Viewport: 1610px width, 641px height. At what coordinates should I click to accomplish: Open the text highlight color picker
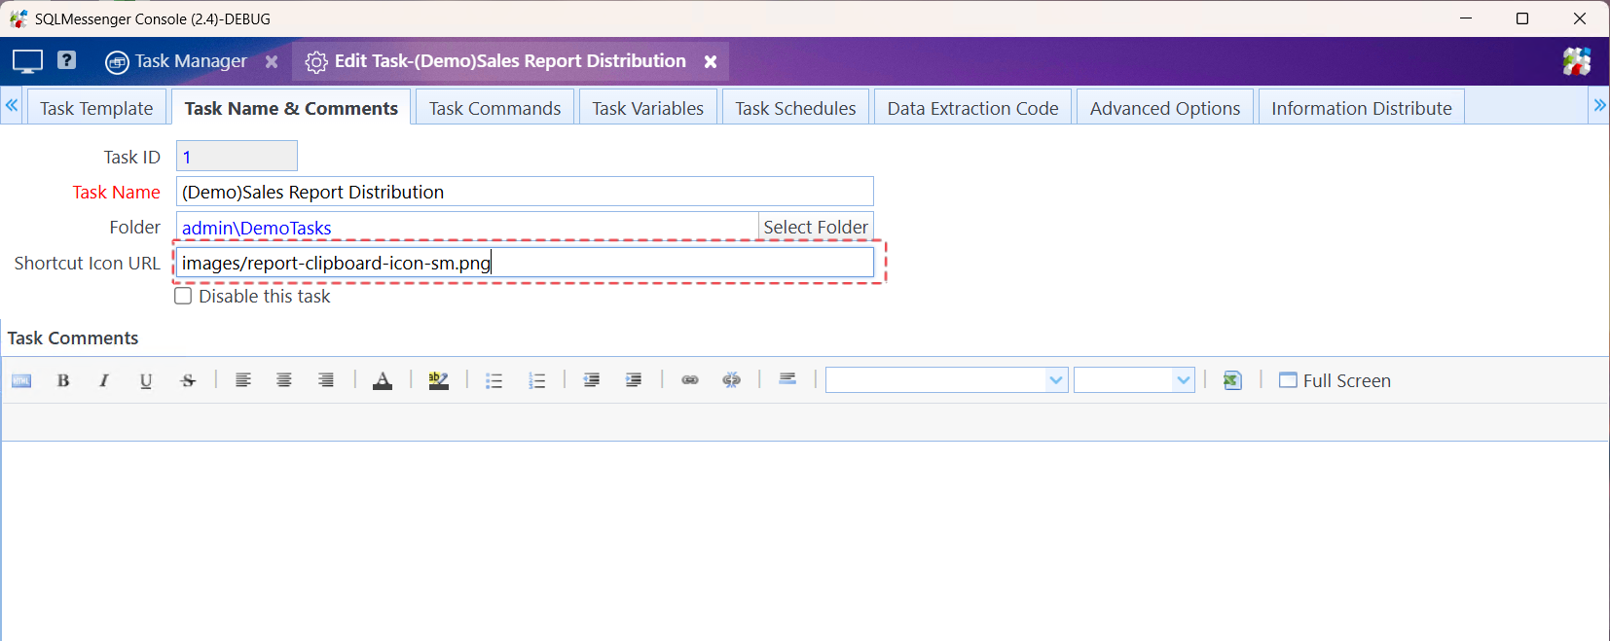coord(439,380)
